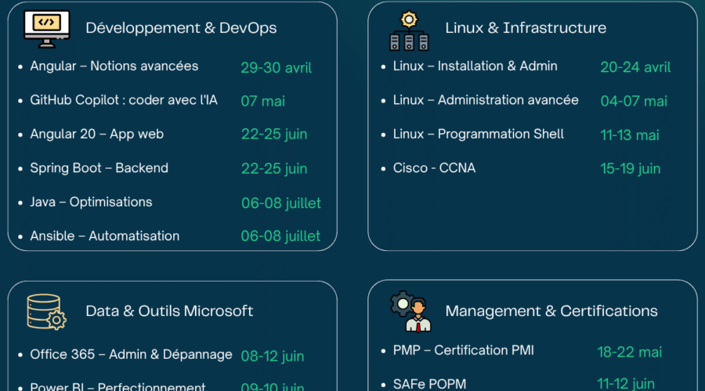
Task: Click Angular – Notions avancées course
Action: [114, 66]
